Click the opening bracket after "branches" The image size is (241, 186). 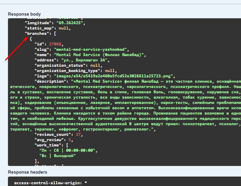coord(55,33)
